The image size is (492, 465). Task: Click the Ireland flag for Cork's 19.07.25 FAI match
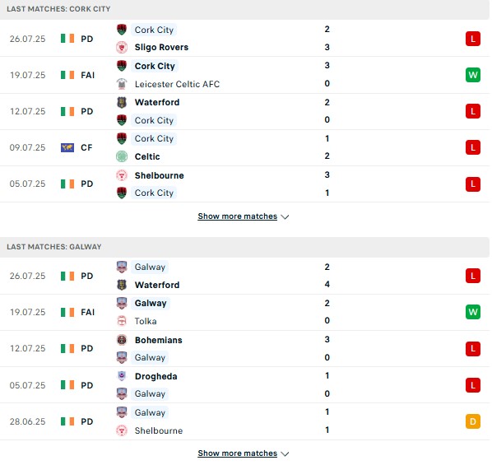(67, 75)
